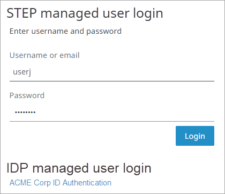Focus the Password input field

pyautogui.click(x=112, y=113)
